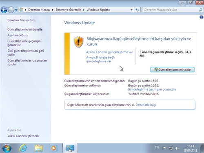Open Daha fazla bilgi link
The width and height of the screenshot is (204, 153).
[x=146, y=105]
